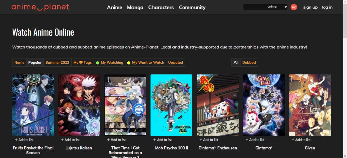
Task: Open the Gintama° title link
Action: 264,148
